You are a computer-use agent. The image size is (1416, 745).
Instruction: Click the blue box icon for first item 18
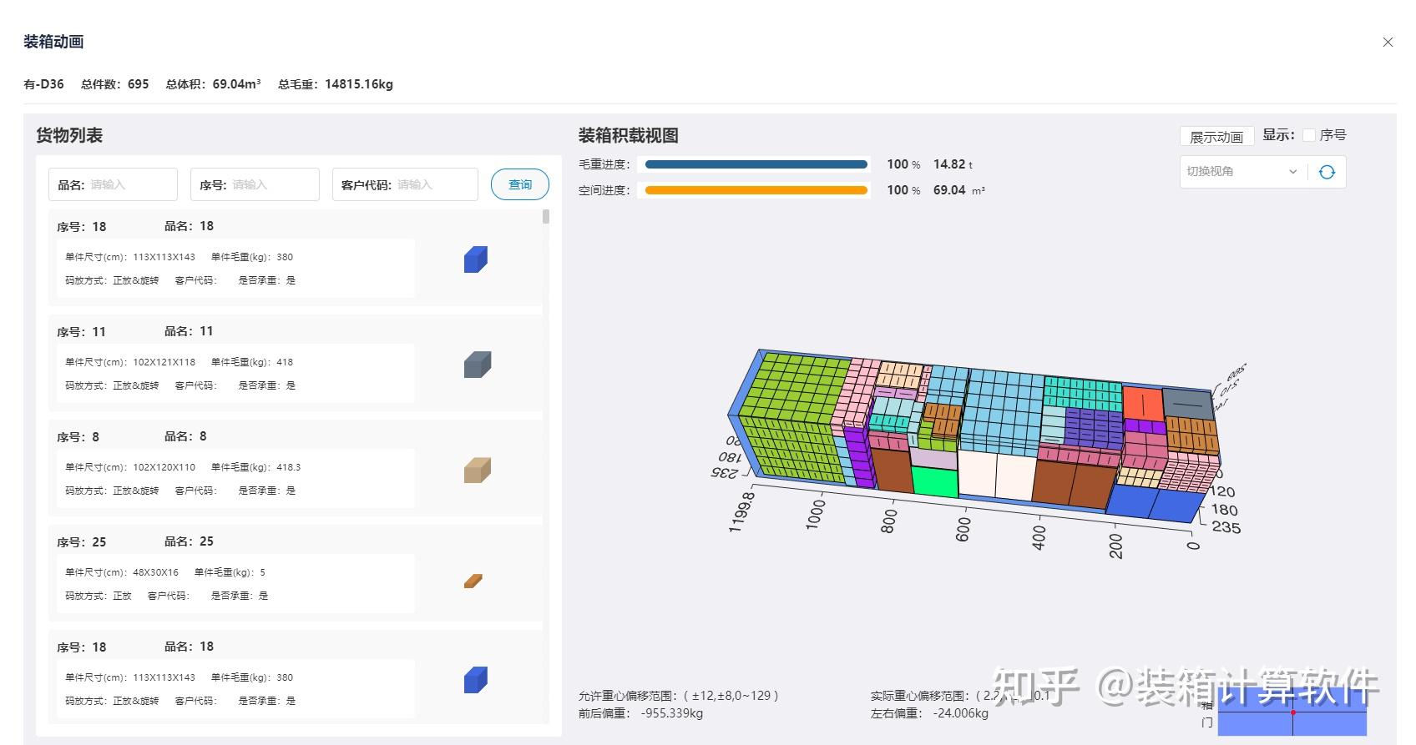476,259
